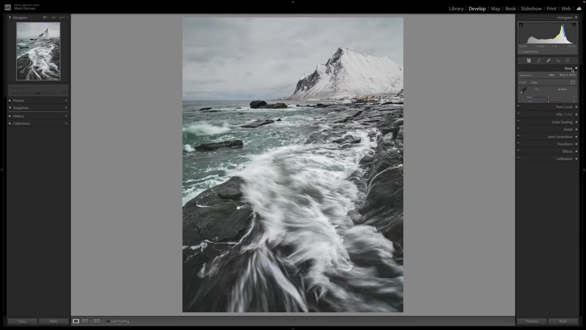The image size is (586, 330).
Task: Expand the Tone Curve panel
Action: click(x=576, y=107)
